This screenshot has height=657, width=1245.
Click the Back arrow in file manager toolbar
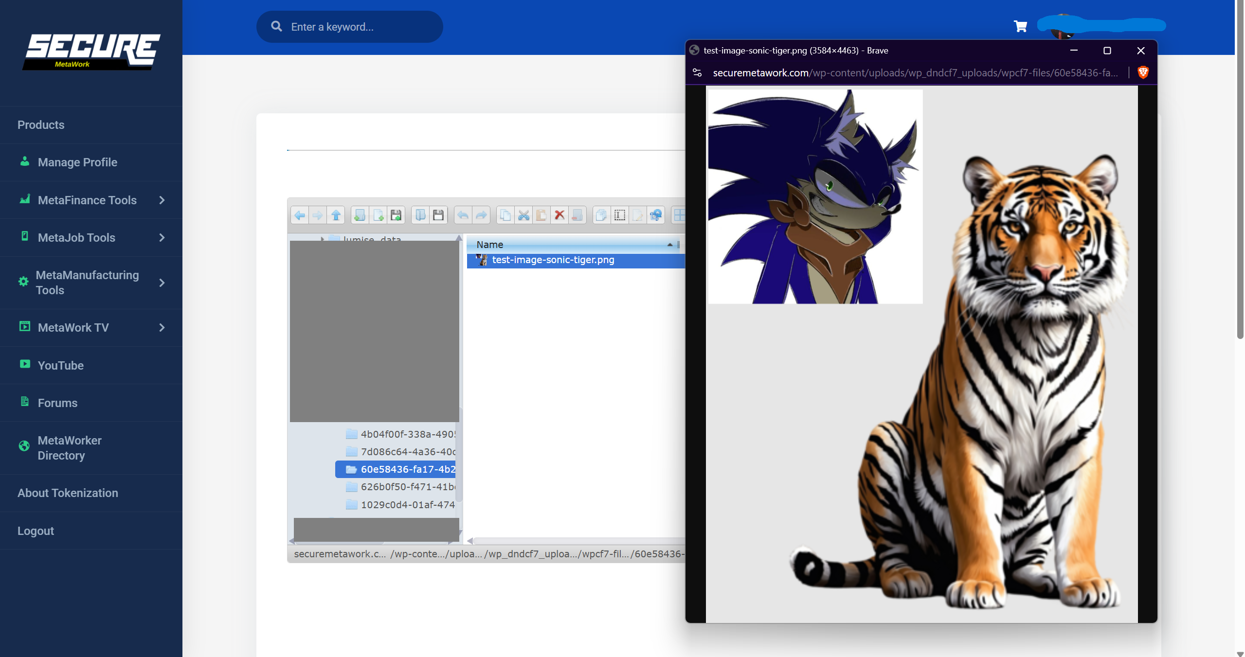pos(300,215)
